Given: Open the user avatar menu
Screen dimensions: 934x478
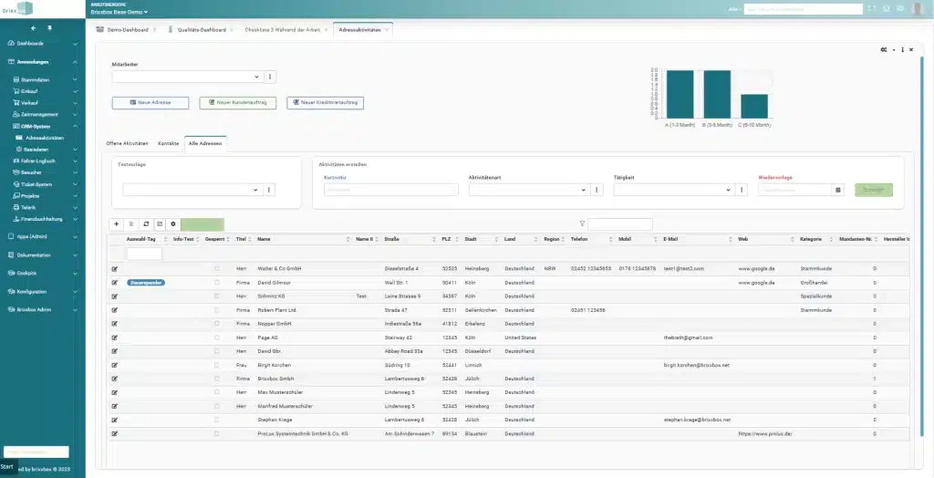Looking at the screenshot, I should pyautogui.click(x=918, y=9).
